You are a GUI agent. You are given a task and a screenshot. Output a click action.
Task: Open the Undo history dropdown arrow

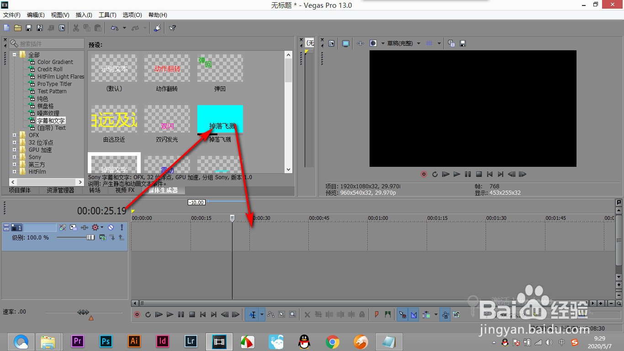124,28
